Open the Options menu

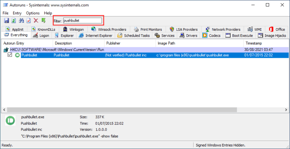tap(33, 13)
